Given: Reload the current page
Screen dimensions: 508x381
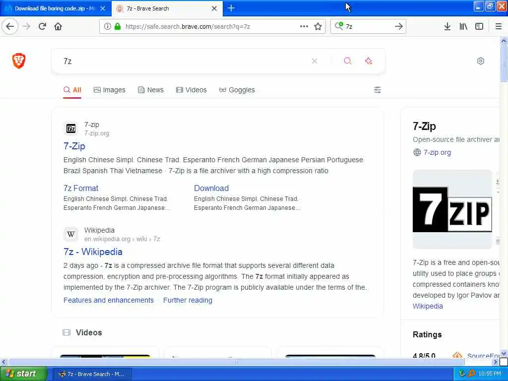Looking at the screenshot, I should coord(43,26).
